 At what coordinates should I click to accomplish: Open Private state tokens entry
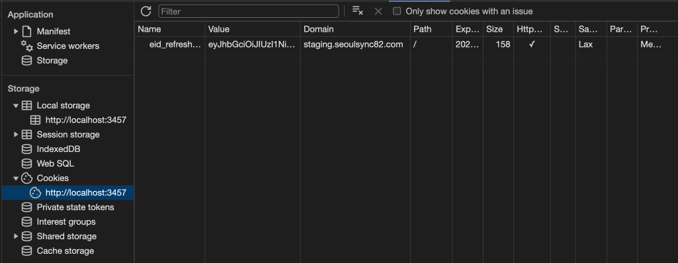point(75,207)
